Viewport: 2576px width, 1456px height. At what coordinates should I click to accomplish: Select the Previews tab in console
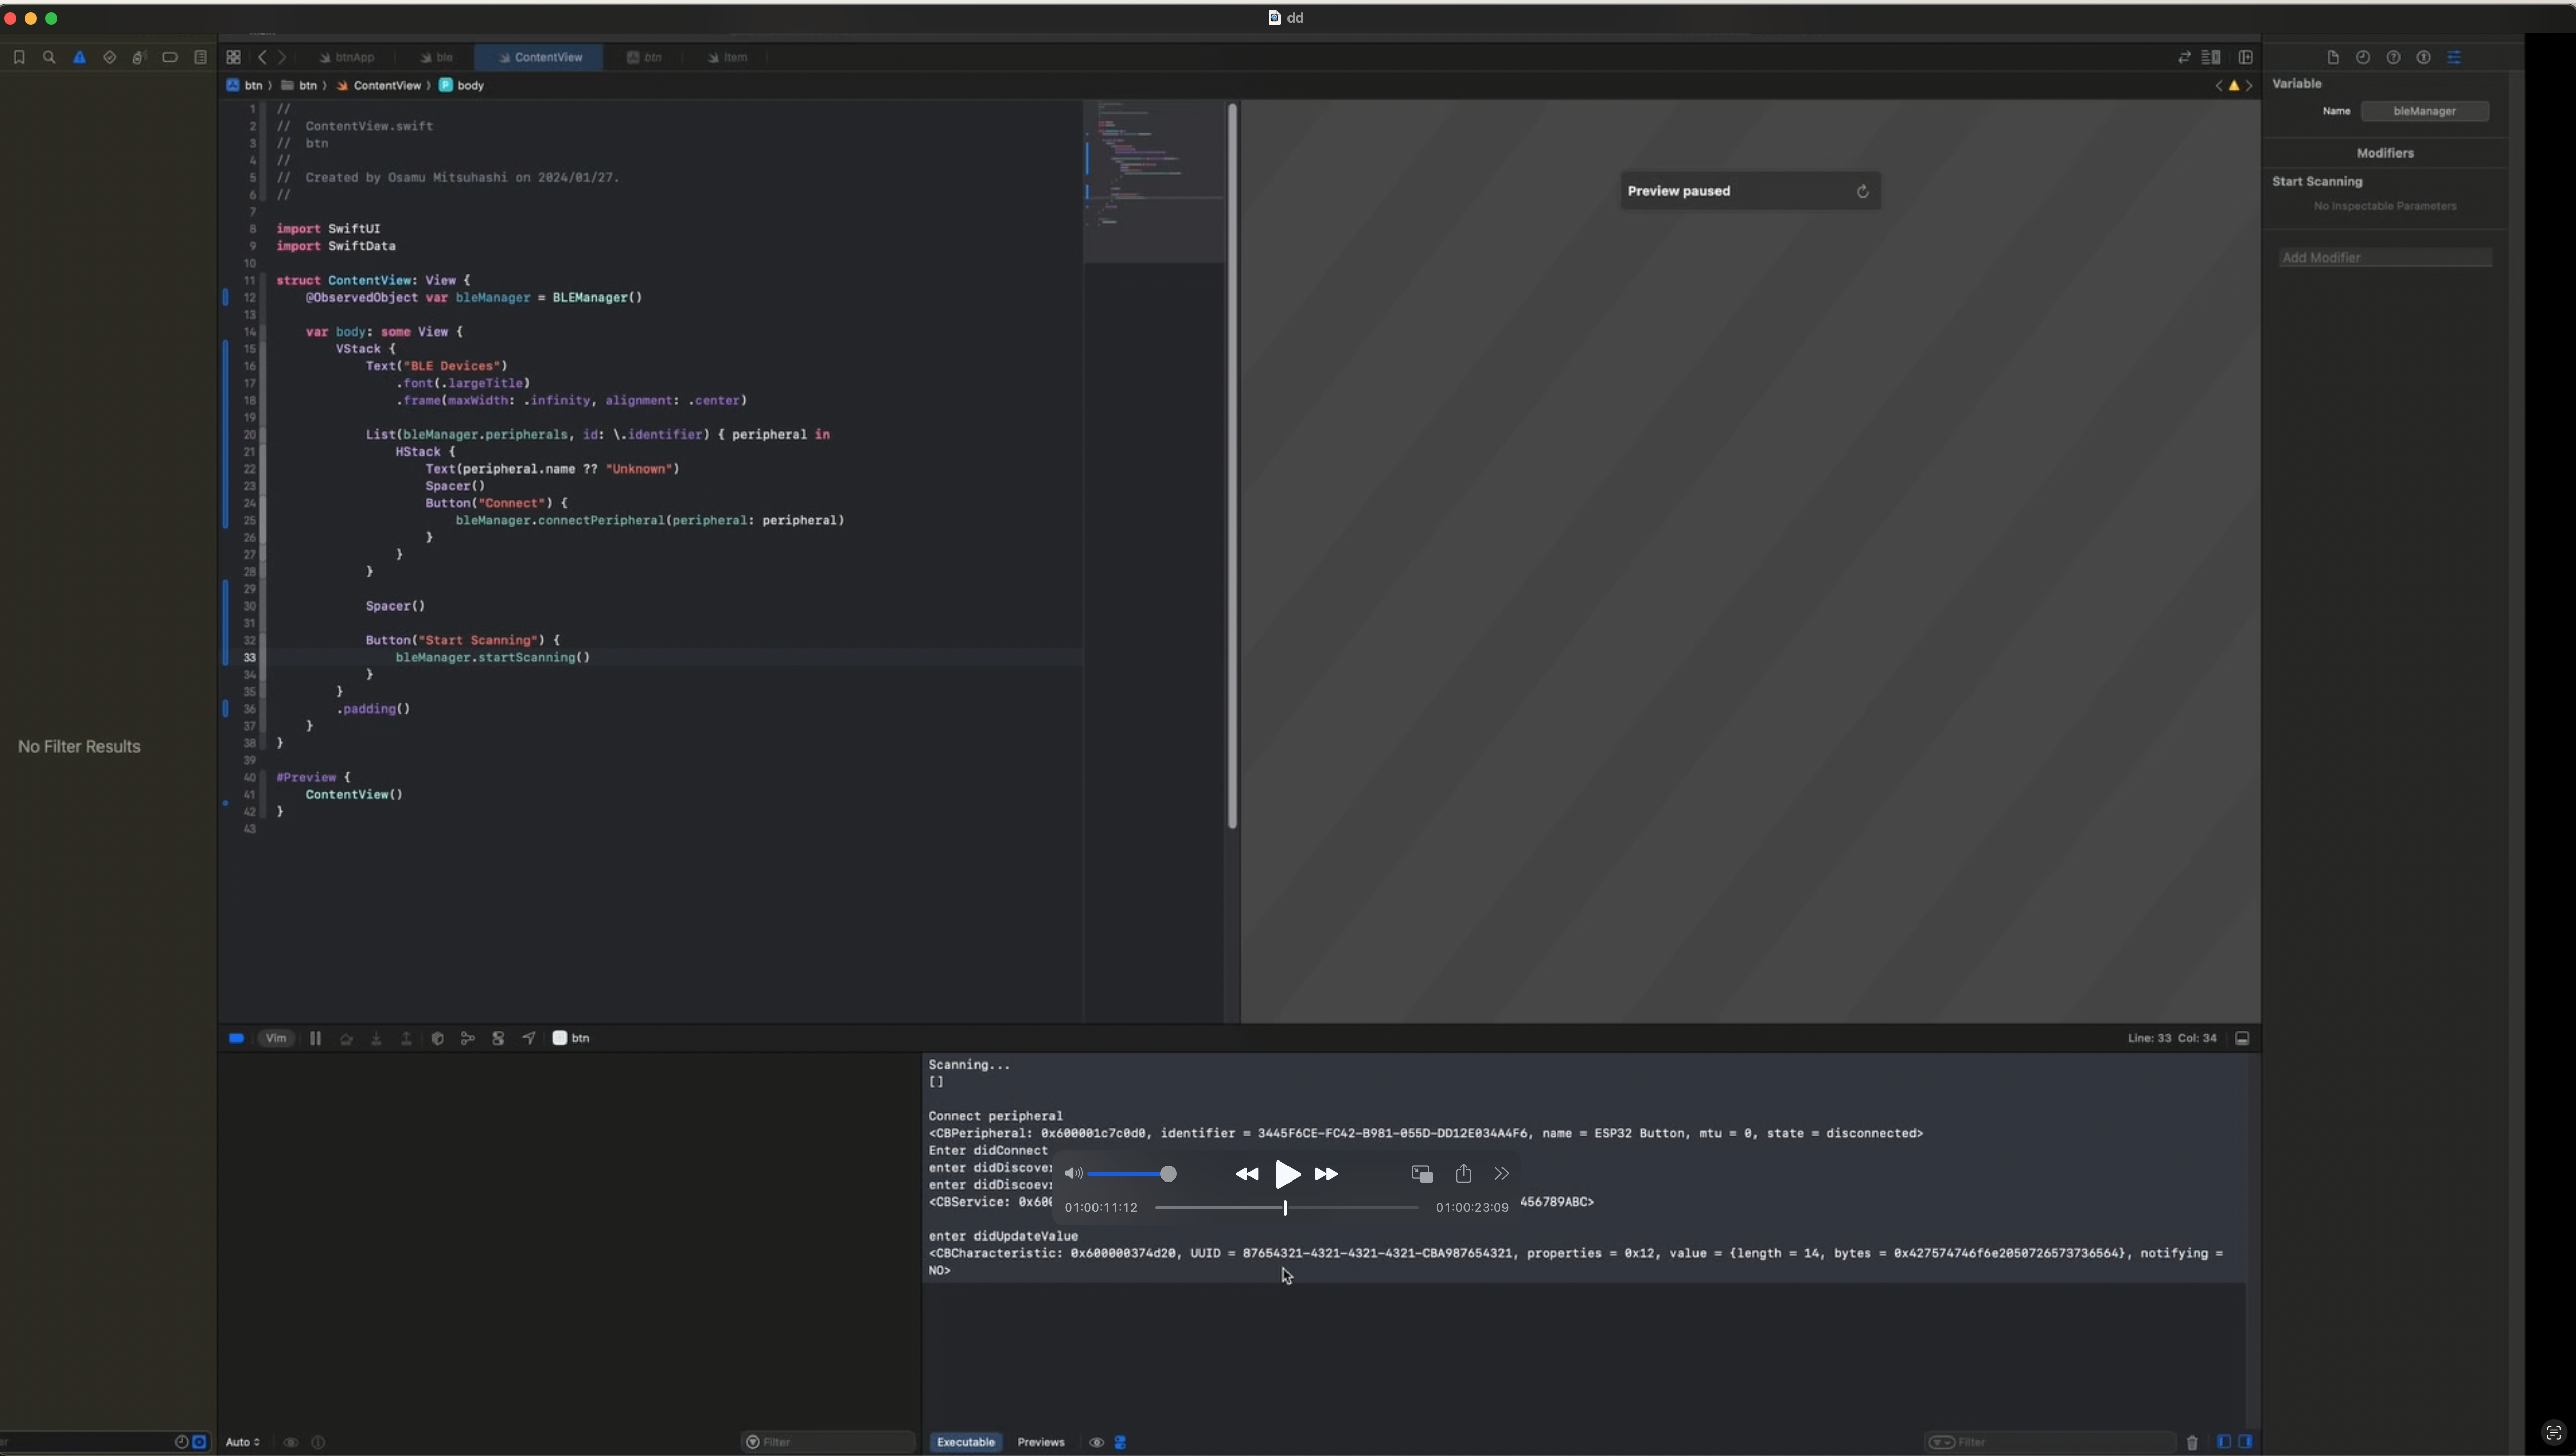click(x=1041, y=1442)
